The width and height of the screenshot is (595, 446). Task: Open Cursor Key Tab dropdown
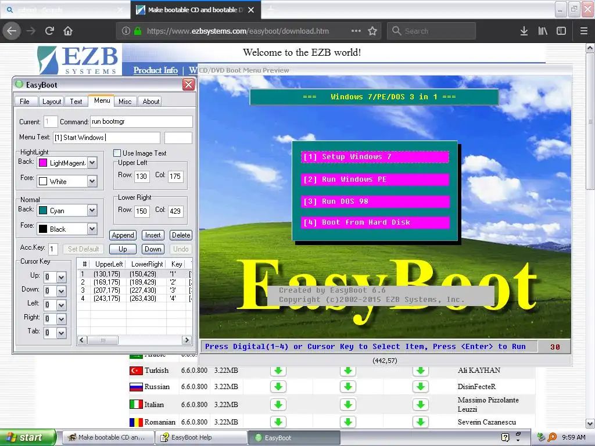click(62, 333)
